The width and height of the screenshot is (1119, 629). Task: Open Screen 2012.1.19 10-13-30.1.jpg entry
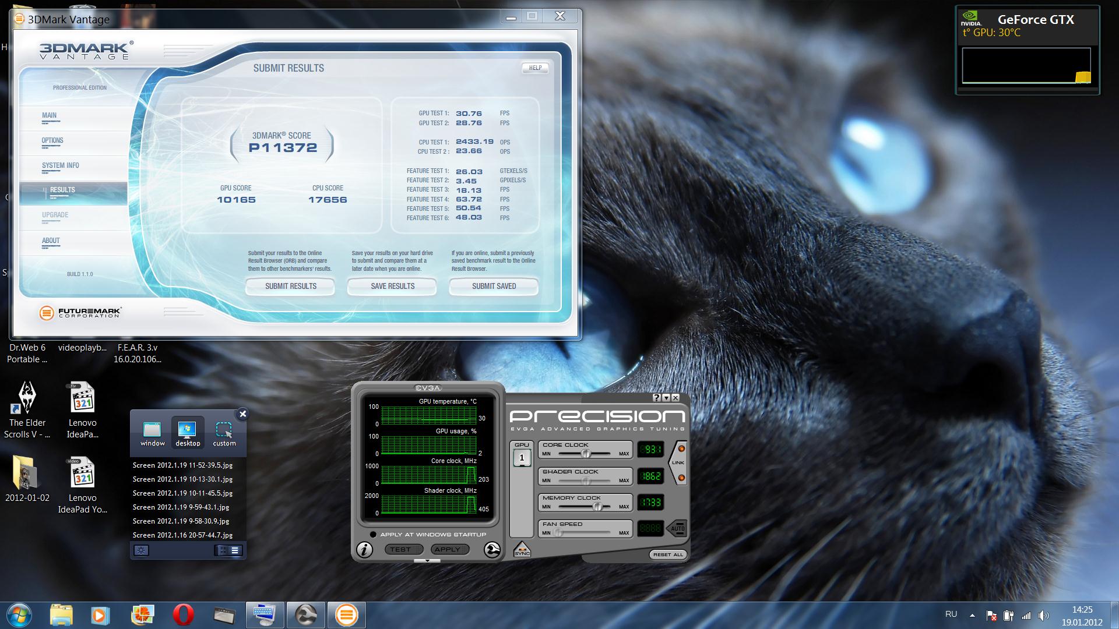pyautogui.click(x=183, y=479)
